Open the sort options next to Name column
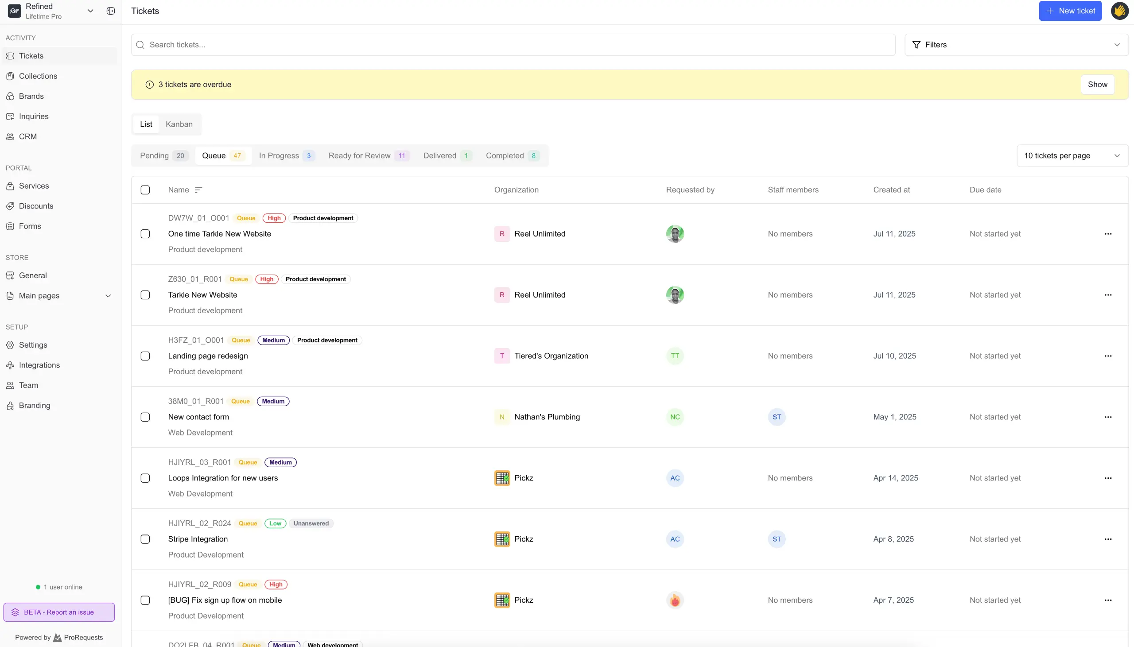The image size is (1134, 647). (198, 189)
